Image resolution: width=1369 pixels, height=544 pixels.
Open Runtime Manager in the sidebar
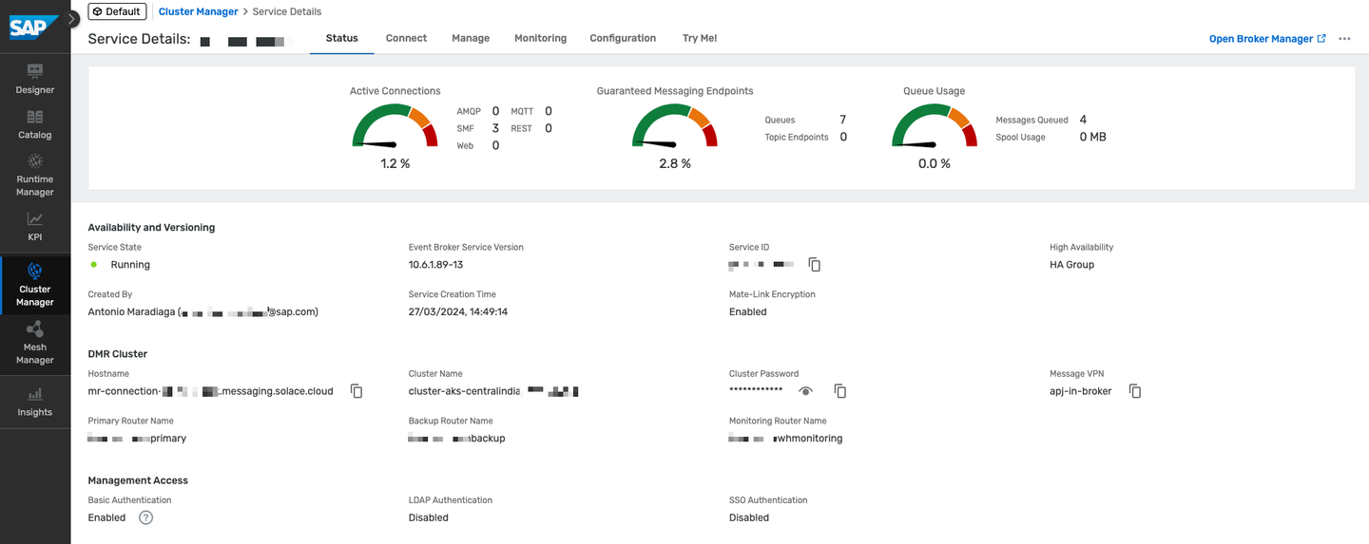35,175
